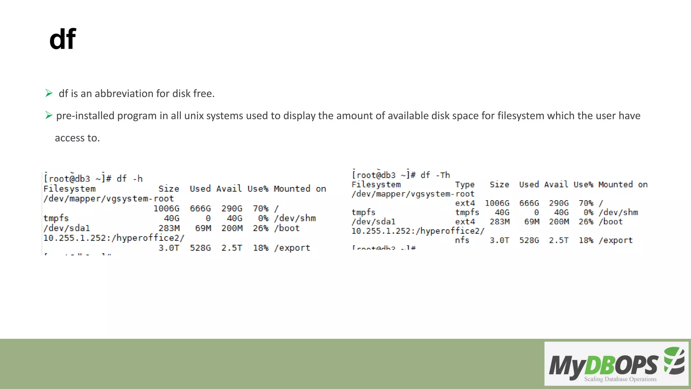This screenshot has height=389, width=691.
Task: Click '/dev/sda1' in the left terminal
Action: (x=67, y=228)
